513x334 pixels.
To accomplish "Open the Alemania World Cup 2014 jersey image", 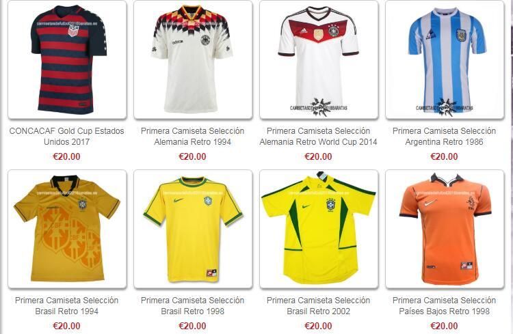I will (x=319, y=59).
